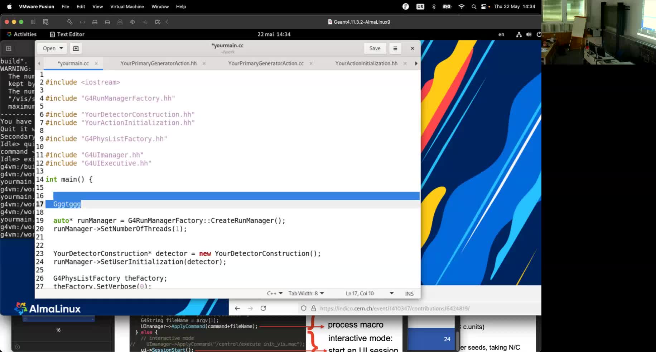The width and height of the screenshot is (656, 352).
Task: Switch to the YourPrimaryGeneratorAction.hh tab
Action: tap(159, 63)
